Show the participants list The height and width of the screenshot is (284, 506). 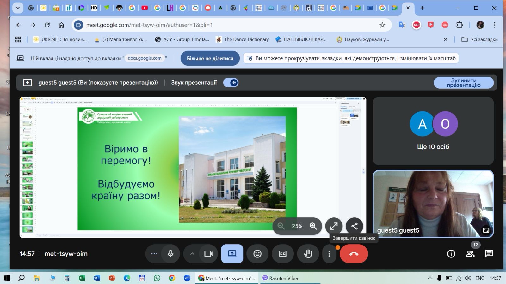tap(470, 254)
